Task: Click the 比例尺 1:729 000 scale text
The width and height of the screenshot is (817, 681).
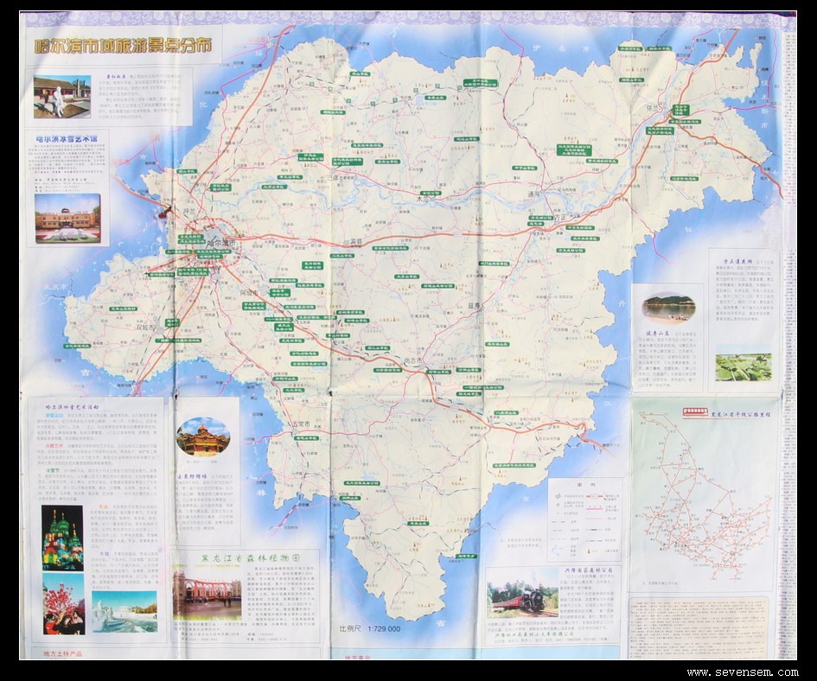Action: pos(370,629)
